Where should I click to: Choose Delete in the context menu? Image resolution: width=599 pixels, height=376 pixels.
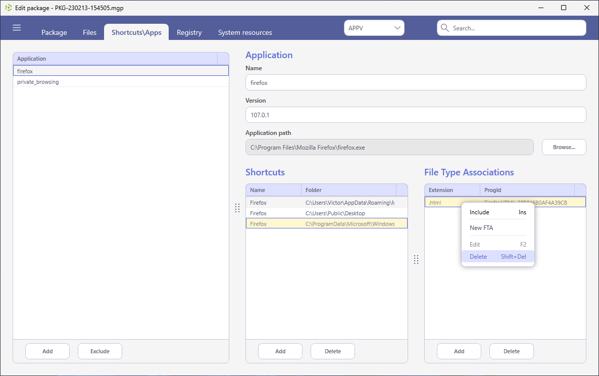(x=498, y=257)
